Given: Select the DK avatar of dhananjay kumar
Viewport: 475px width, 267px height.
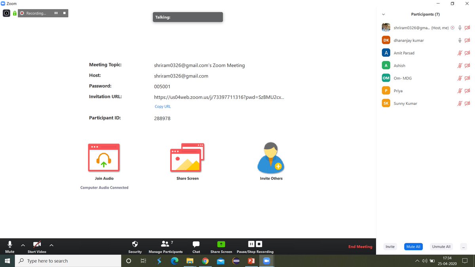Looking at the screenshot, I should [x=386, y=40].
